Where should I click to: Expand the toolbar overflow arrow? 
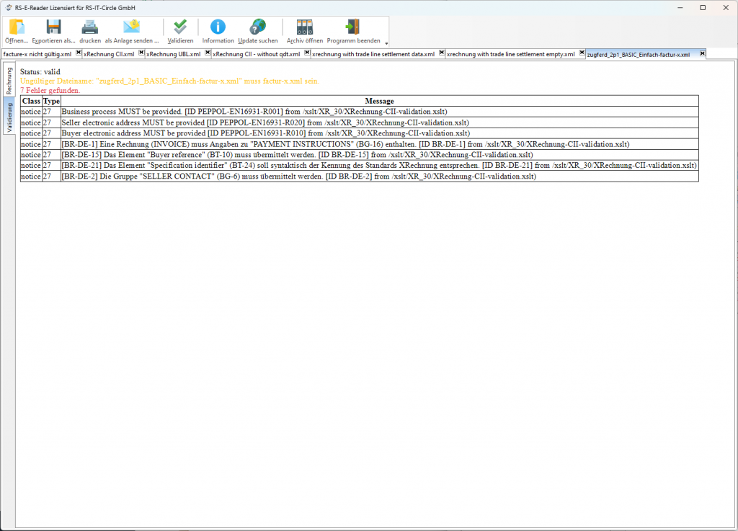[386, 43]
